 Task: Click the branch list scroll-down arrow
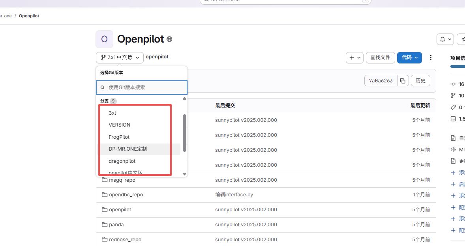pyautogui.click(x=184, y=174)
